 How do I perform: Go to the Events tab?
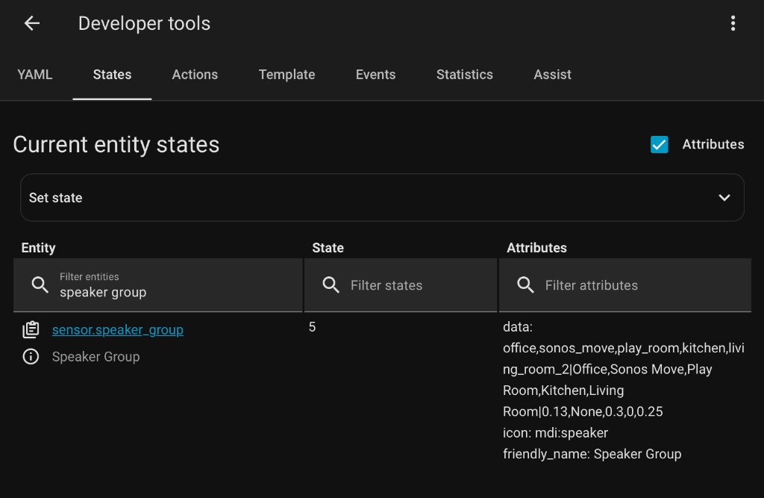[375, 75]
